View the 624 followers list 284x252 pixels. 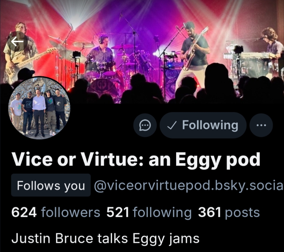click(56, 212)
